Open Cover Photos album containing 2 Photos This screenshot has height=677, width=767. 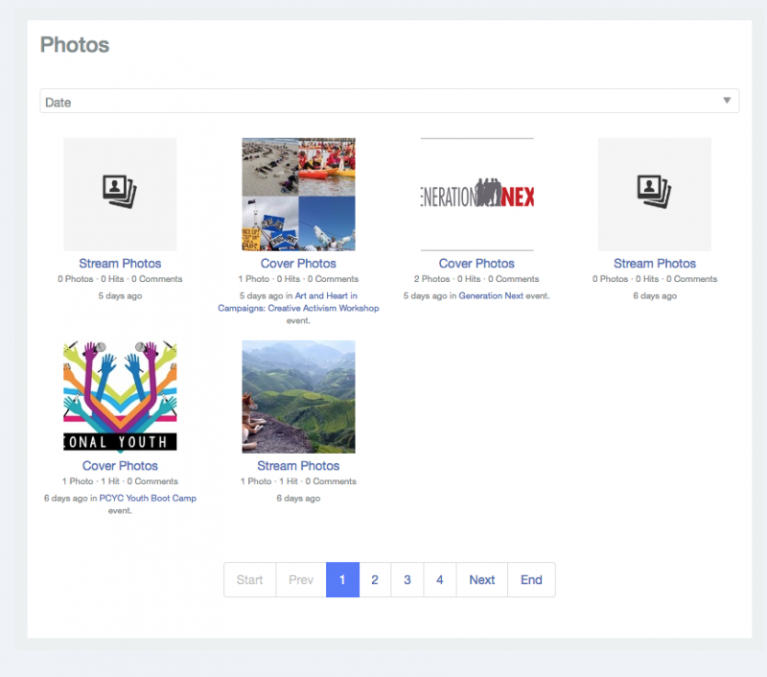[476, 263]
